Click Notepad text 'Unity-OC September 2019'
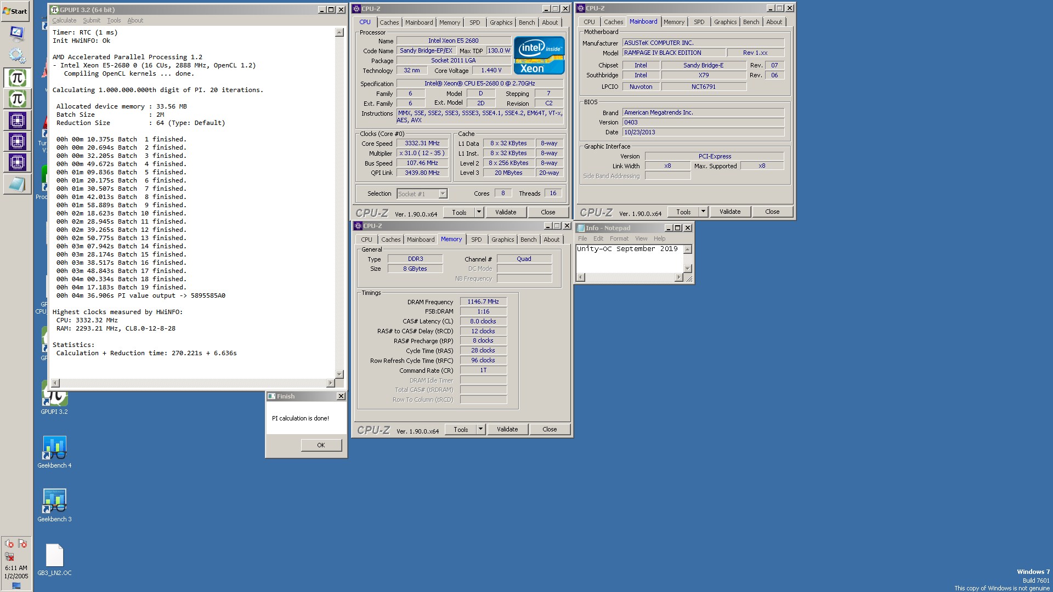 [627, 249]
